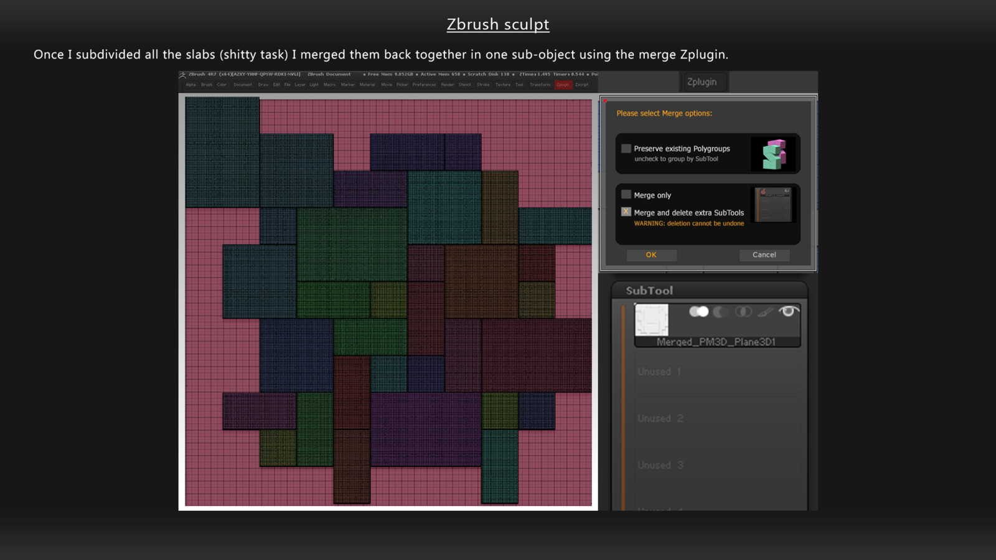This screenshot has height=560, width=996.
Task: Select the intersection boolean mode icon
Action: point(743,312)
